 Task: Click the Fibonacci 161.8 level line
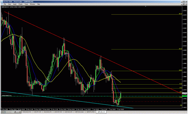[146, 49]
